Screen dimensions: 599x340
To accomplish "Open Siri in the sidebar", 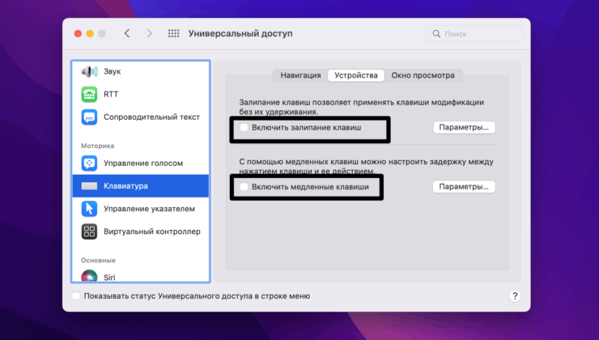I will click(x=89, y=278).
